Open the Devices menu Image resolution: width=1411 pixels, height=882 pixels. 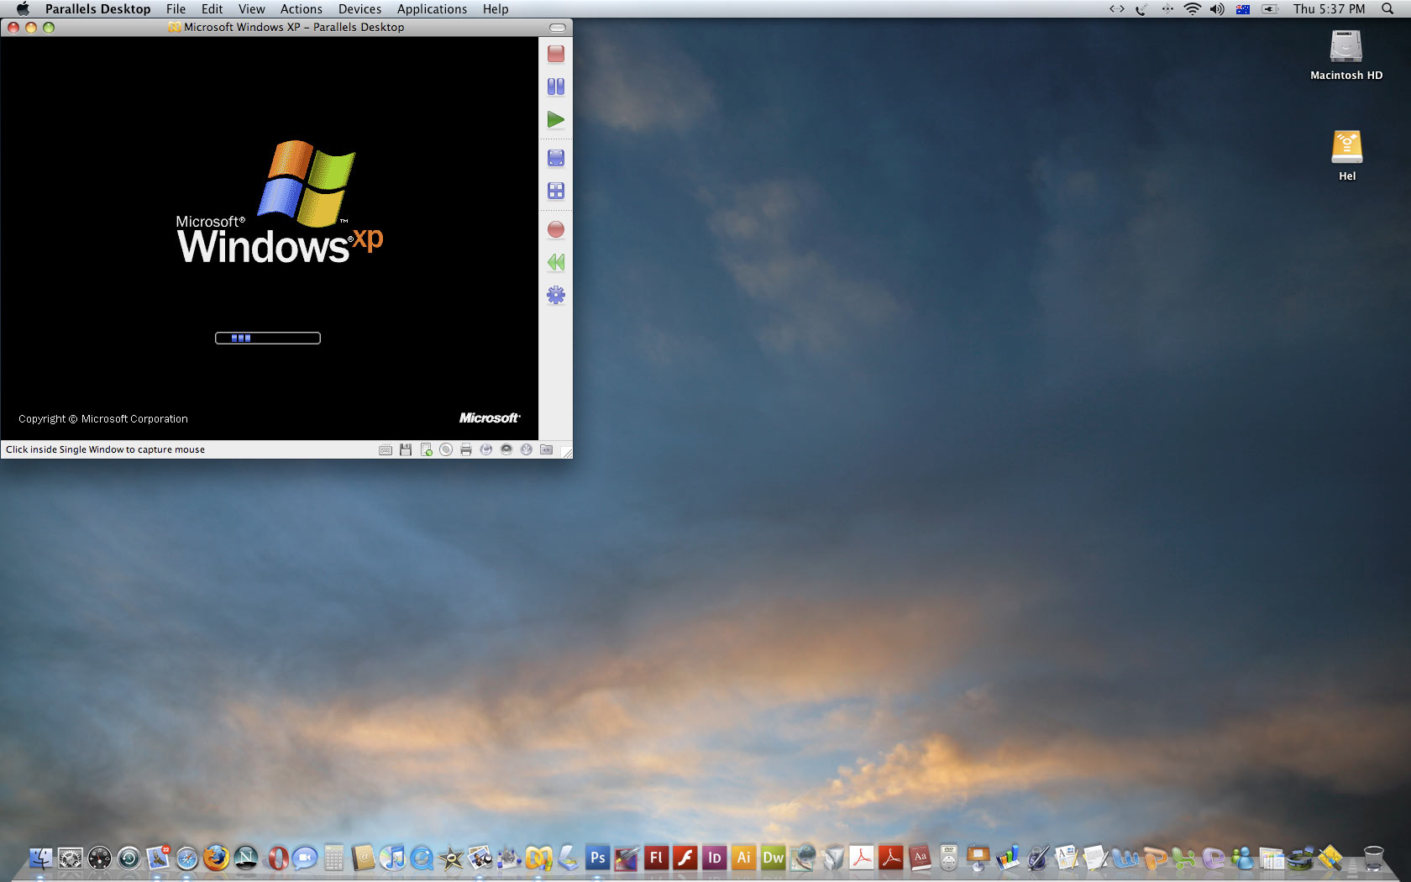[x=359, y=9]
